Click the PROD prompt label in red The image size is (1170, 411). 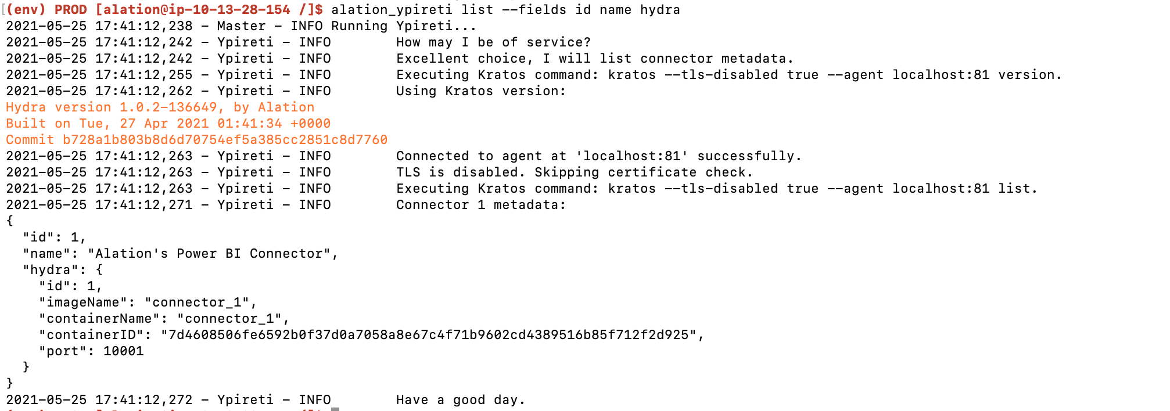click(x=70, y=10)
